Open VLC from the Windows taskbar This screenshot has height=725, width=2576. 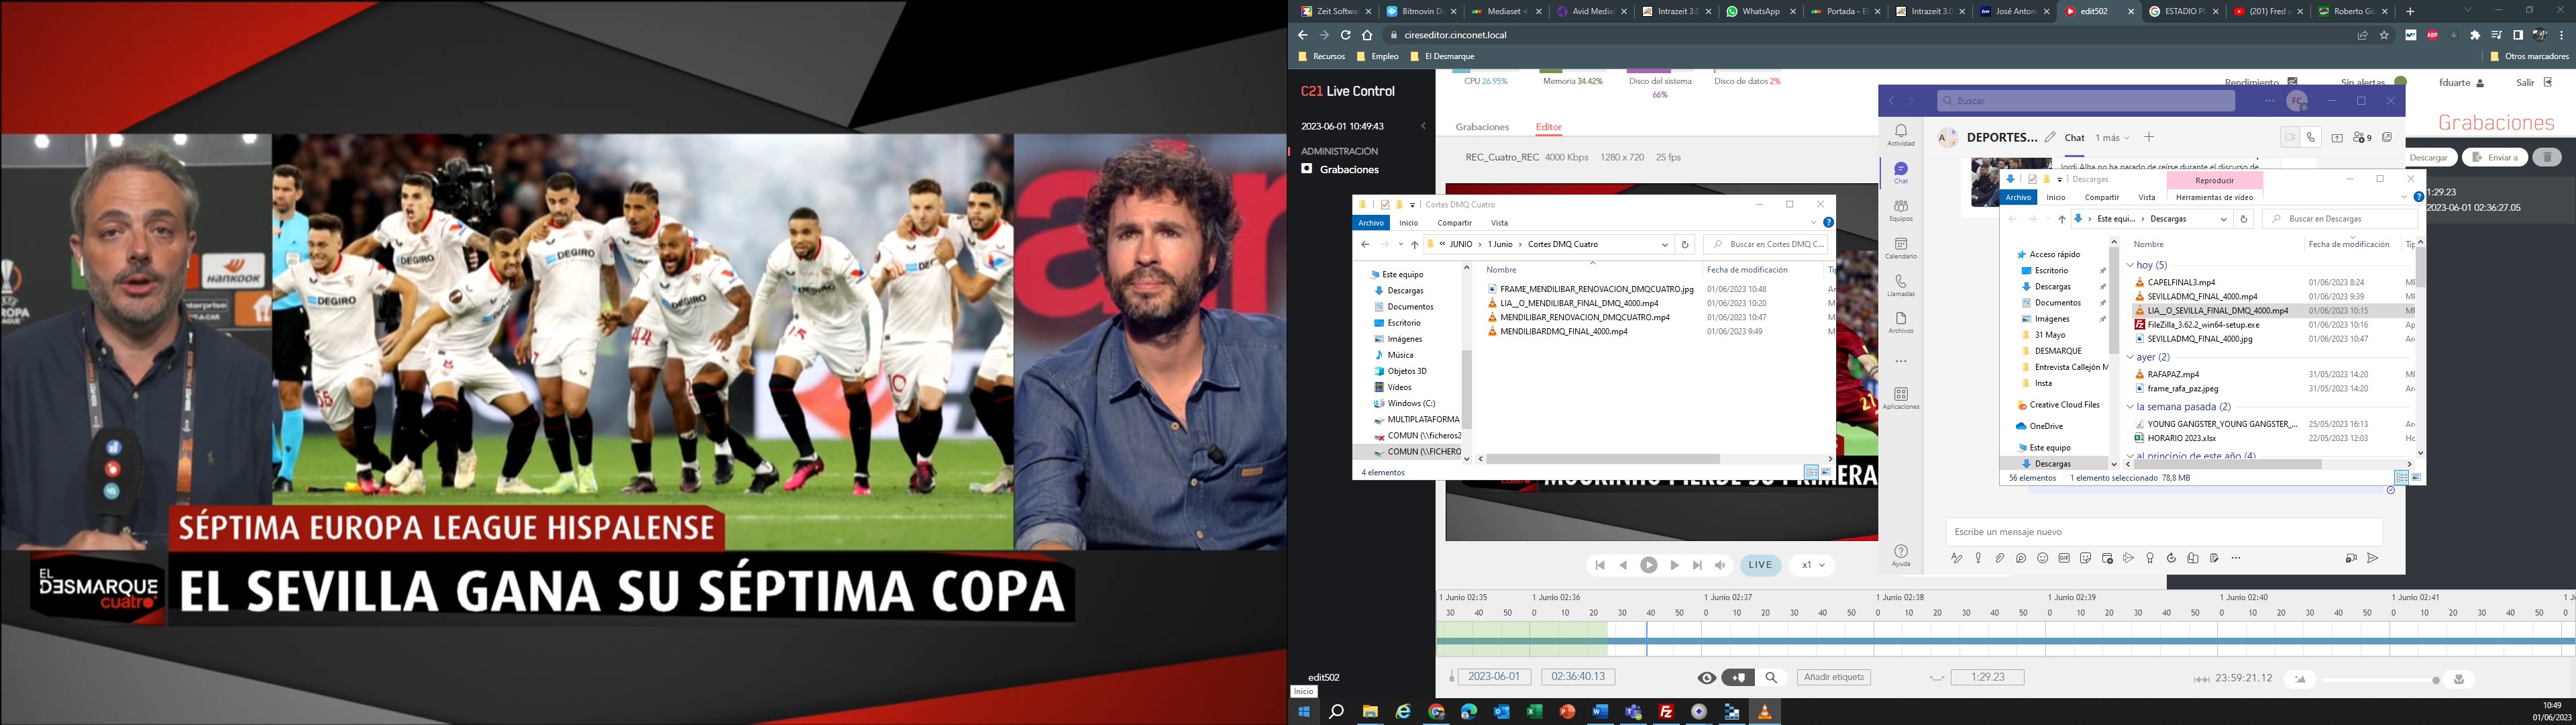click(1764, 712)
